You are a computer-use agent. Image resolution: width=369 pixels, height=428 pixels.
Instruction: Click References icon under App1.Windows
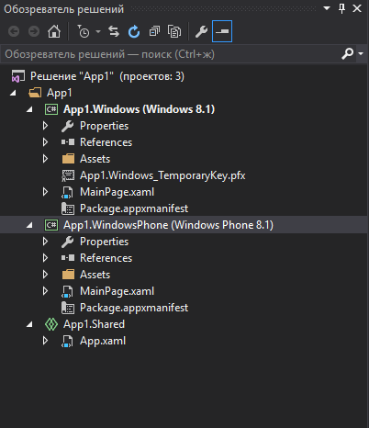click(68, 142)
